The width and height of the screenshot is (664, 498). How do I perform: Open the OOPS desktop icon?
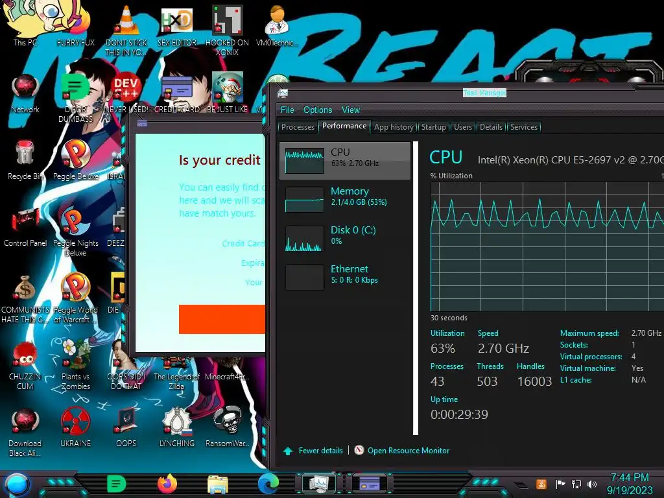(126, 428)
